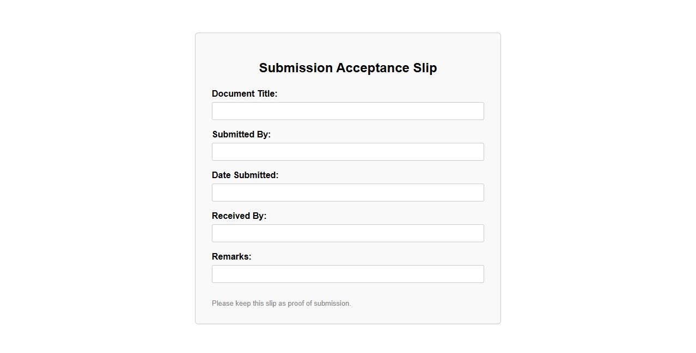Click the proof of submission footer note
696x353 pixels.
[281, 304]
